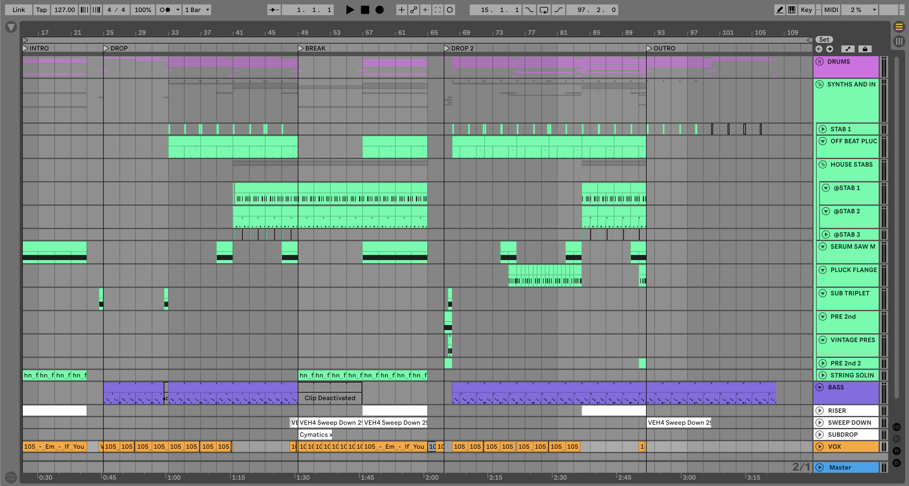The height and width of the screenshot is (486, 909).
Task: Click the Arrangement Record circle button
Action: point(379,10)
